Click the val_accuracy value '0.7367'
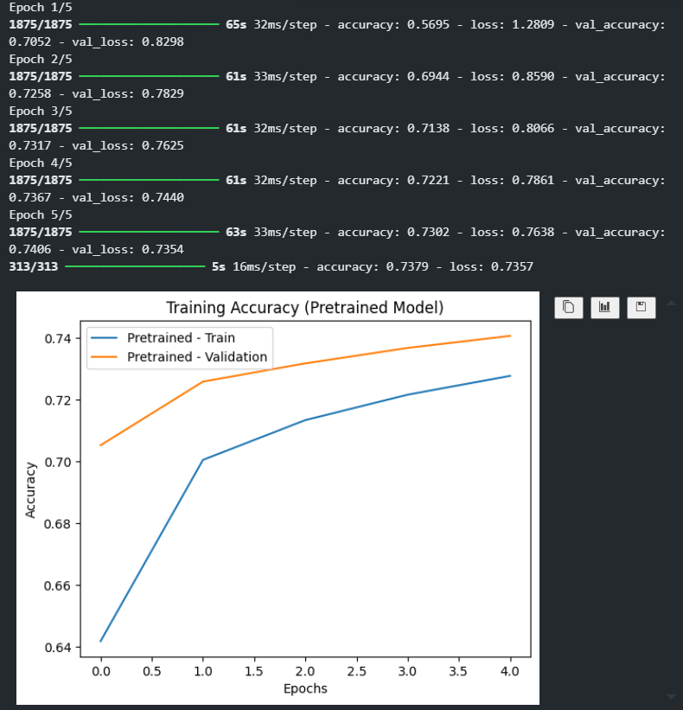This screenshot has width=683, height=710. (x=30, y=197)
